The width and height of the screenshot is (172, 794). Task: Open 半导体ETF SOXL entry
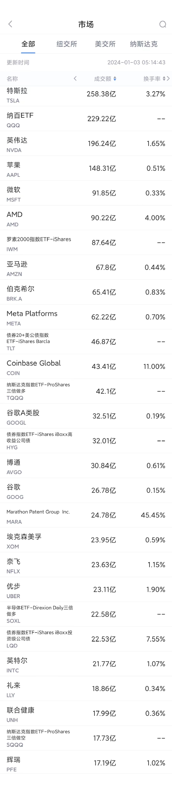(x=86, y=614)
